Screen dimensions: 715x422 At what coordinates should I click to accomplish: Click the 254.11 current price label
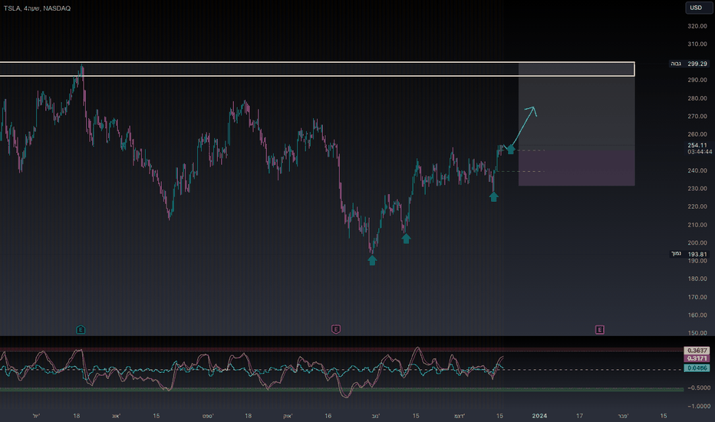[697, 145]
